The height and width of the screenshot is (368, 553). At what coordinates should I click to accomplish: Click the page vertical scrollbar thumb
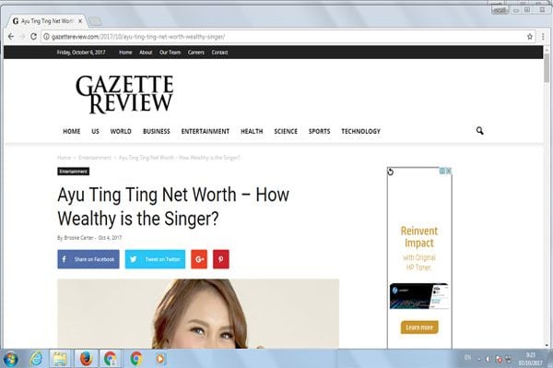tap(547, 68)
